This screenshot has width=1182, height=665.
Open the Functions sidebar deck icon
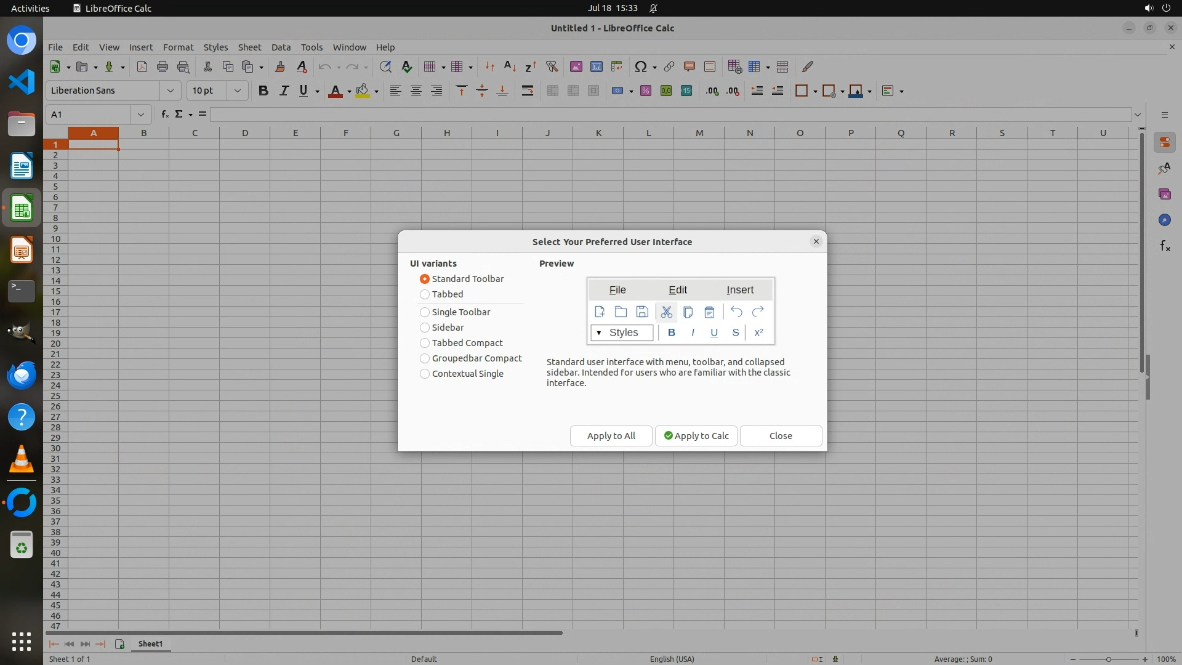tap(1165, 246)
